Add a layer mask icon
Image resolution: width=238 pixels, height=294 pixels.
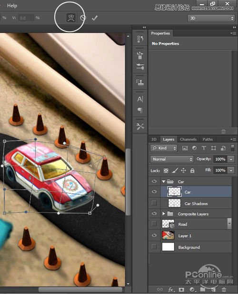[181, 290]
